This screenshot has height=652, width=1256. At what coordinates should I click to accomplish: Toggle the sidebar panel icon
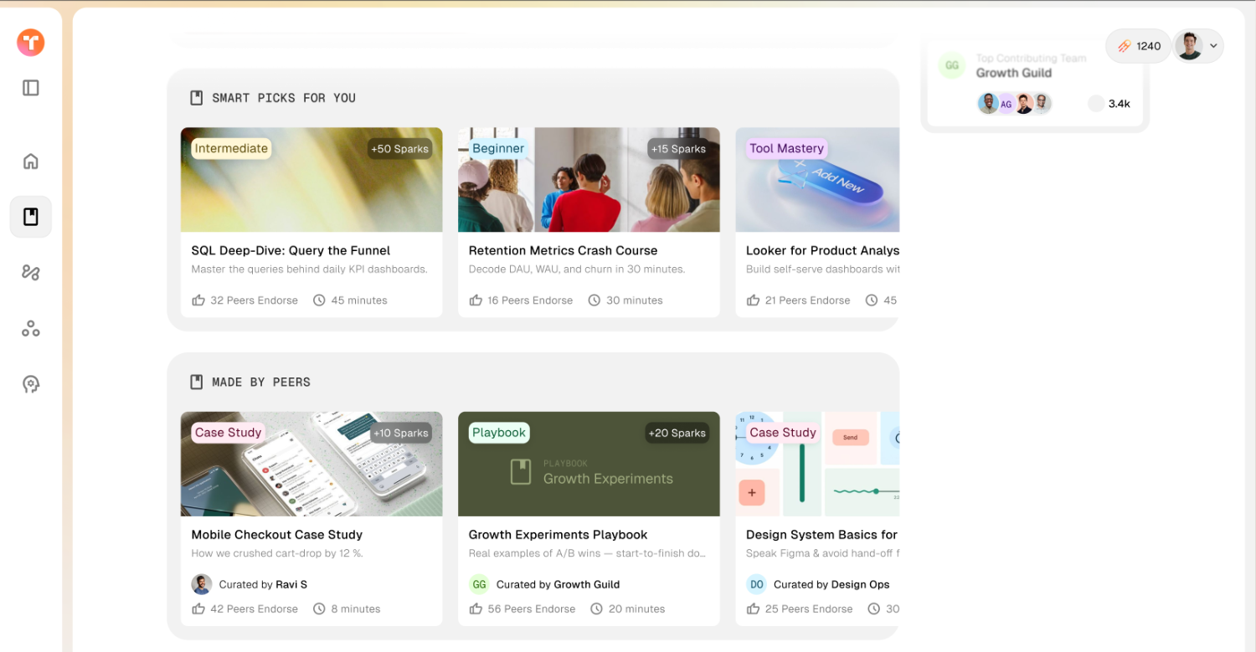[x=31, y=88]
